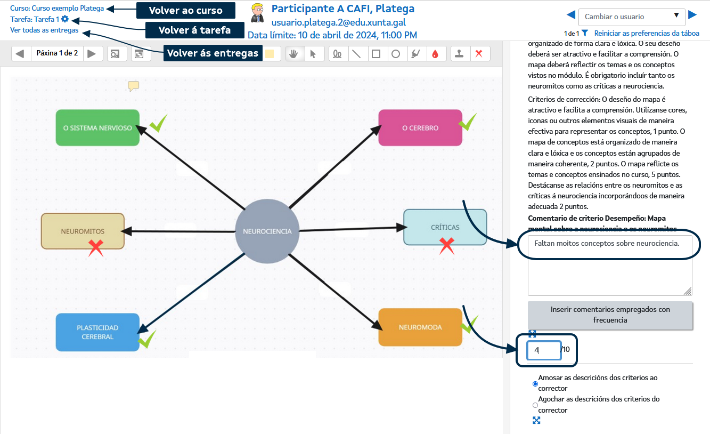Select 'Agochar as descricións dos criterios' radio
The height and width of the screenshot is (434, 710).
click(535, 405)
